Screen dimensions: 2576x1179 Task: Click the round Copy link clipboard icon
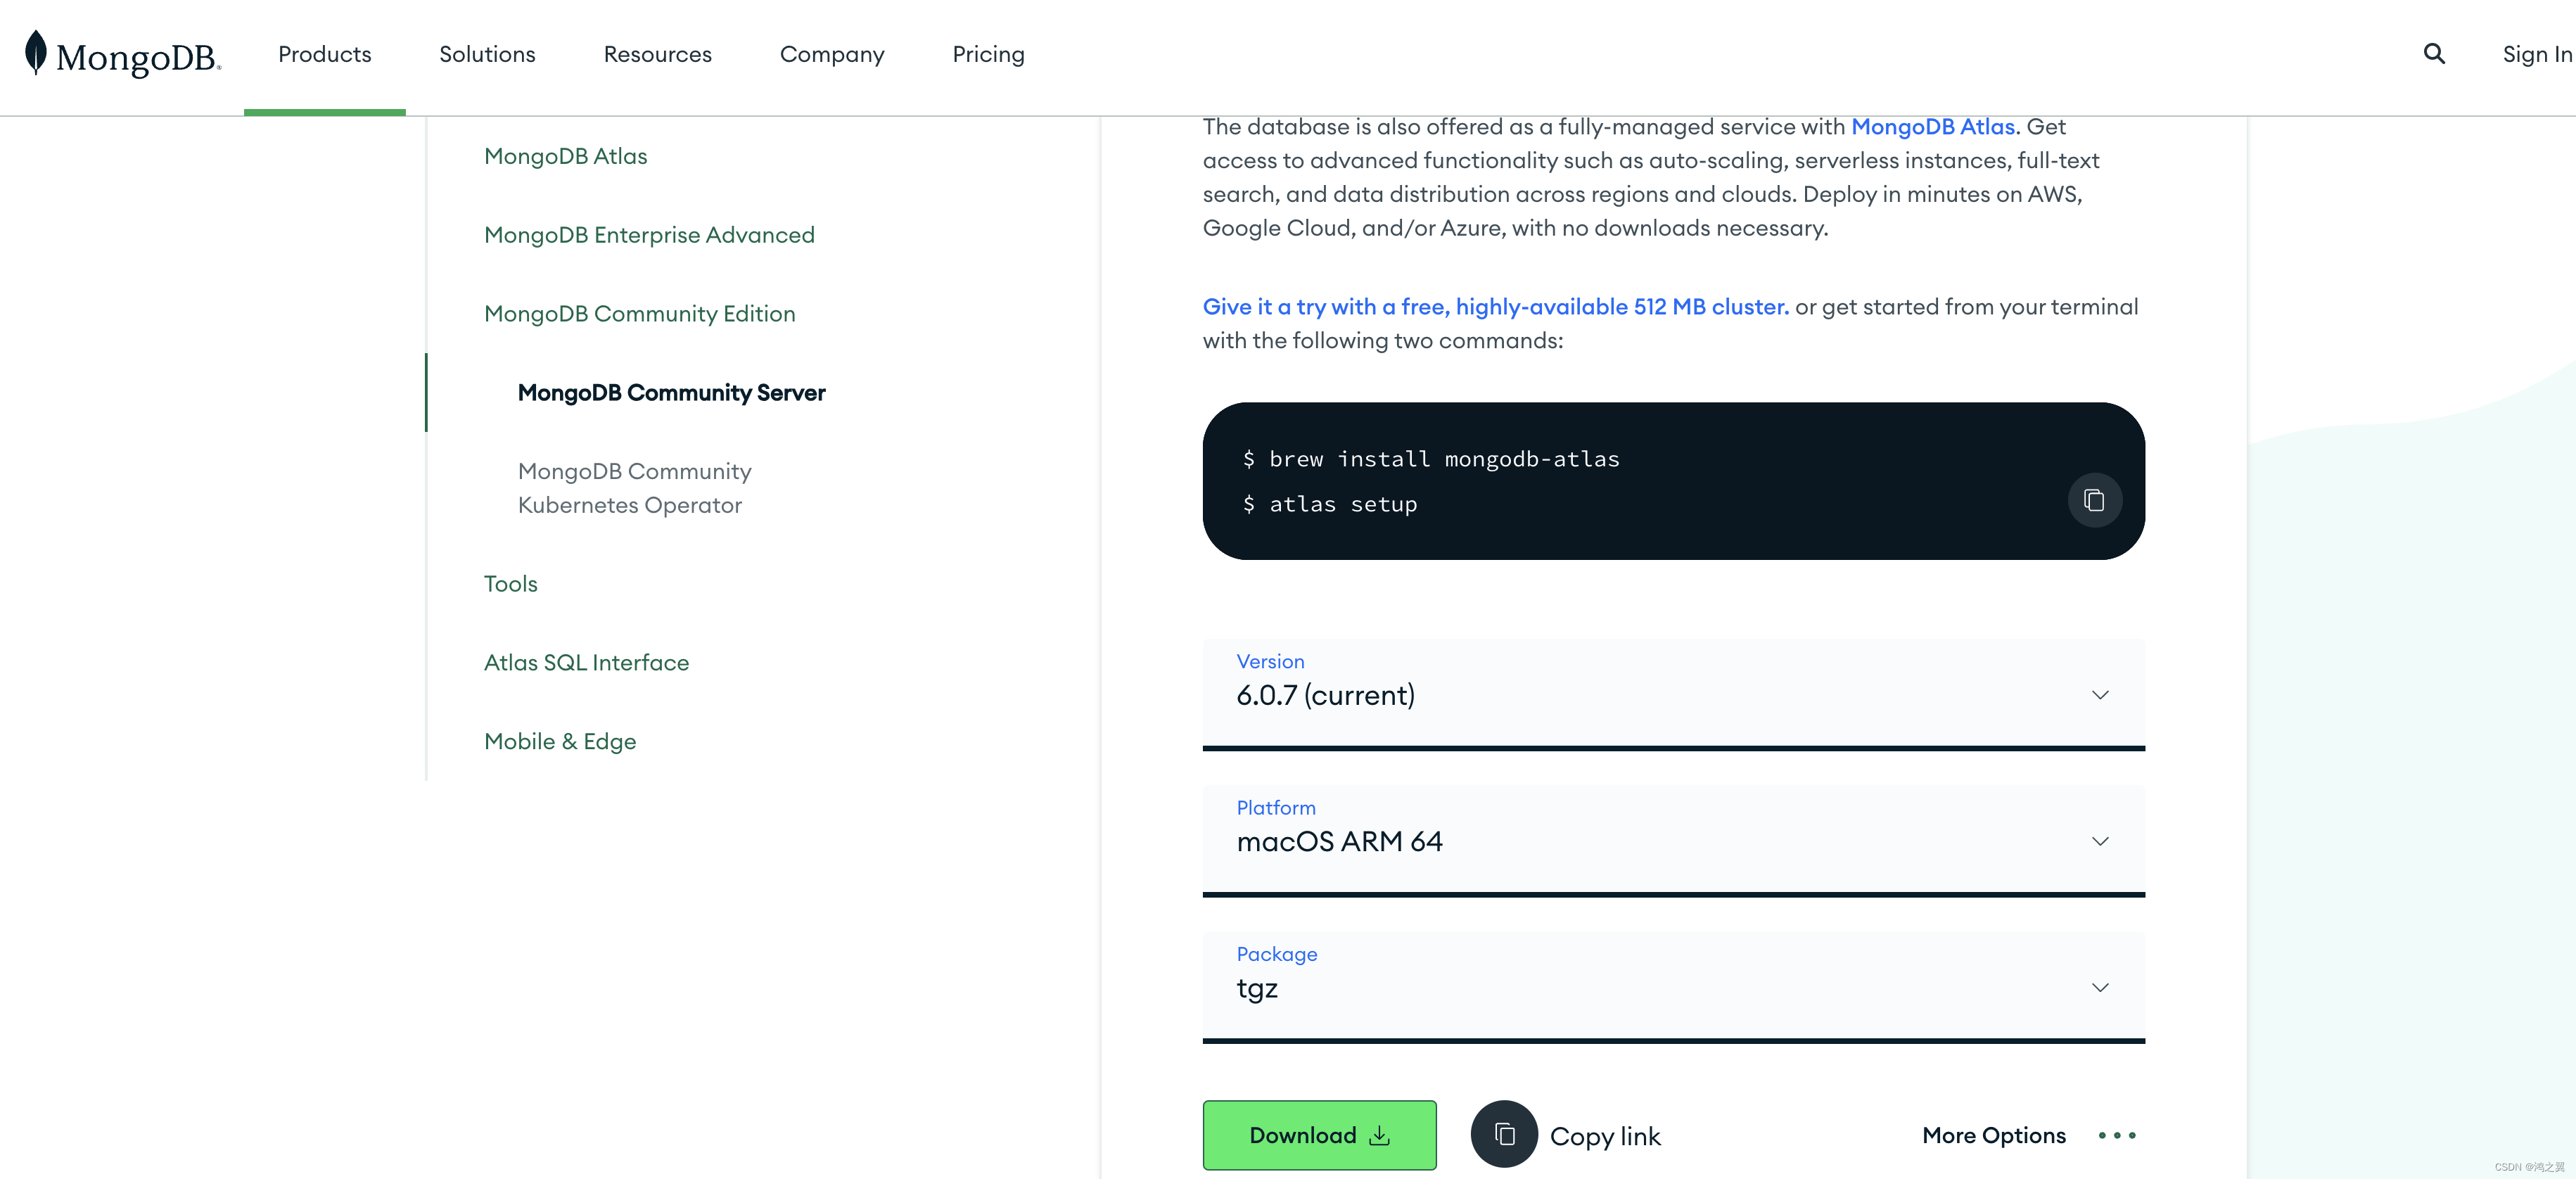point(1504,1134)
